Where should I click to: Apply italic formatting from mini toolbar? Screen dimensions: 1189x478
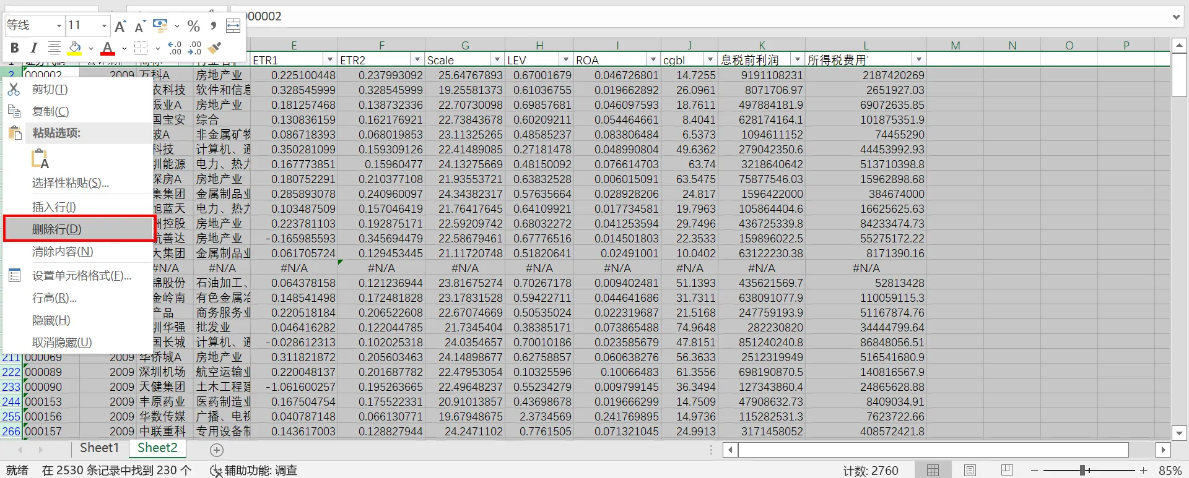[x=34, y=48]
